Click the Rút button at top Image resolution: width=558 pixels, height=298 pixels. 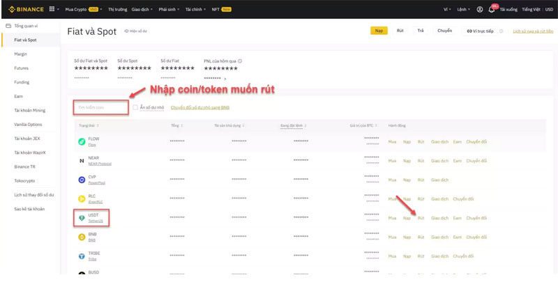400,31
